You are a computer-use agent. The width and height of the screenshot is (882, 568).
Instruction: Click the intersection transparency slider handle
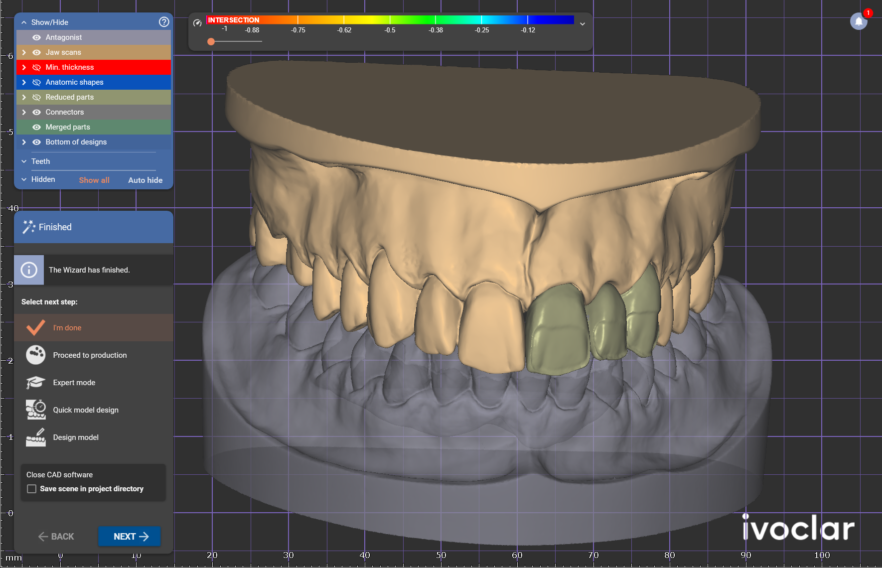(x=211, y=41)
